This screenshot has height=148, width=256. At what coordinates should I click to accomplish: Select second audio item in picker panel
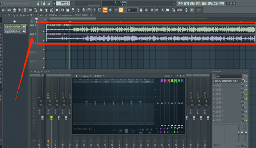point(15,32)
